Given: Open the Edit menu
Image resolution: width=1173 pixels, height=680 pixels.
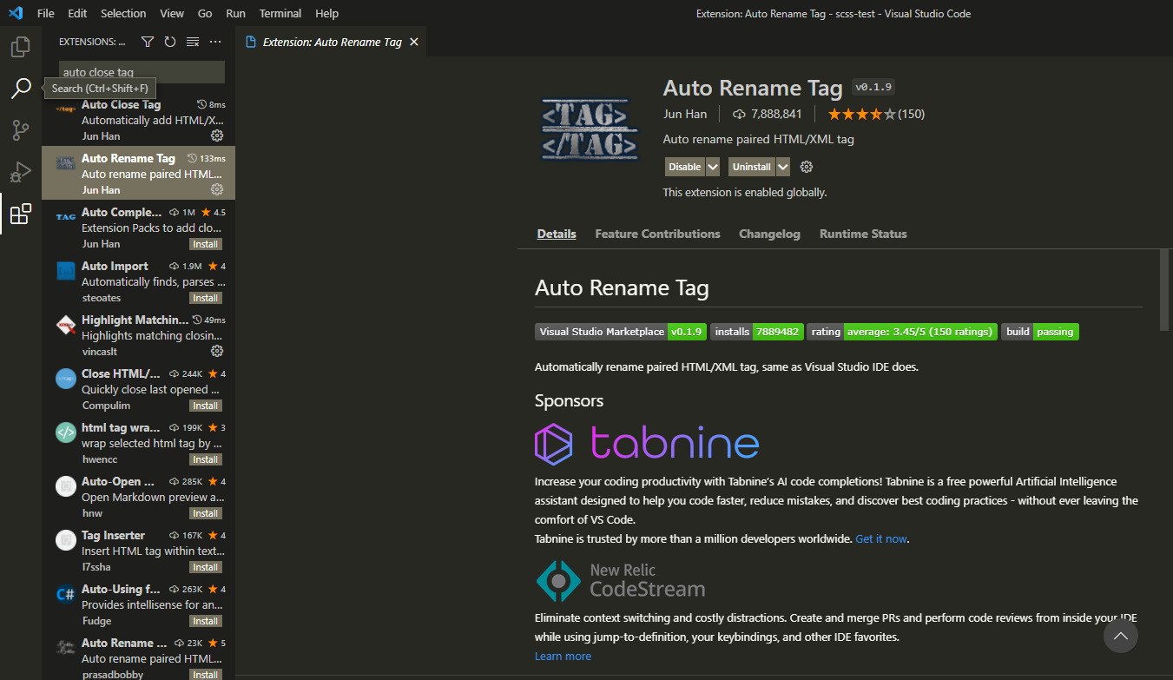Looking at the screenshot, I should pyautogui.click(x=77, y=13).
